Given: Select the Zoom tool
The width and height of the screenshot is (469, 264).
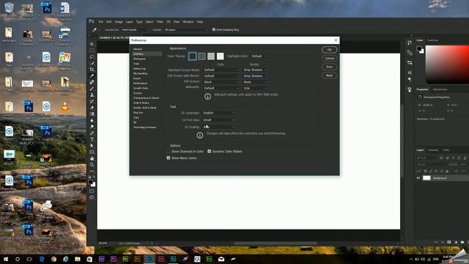Looking at the screenshot, I should pos(92,164).
